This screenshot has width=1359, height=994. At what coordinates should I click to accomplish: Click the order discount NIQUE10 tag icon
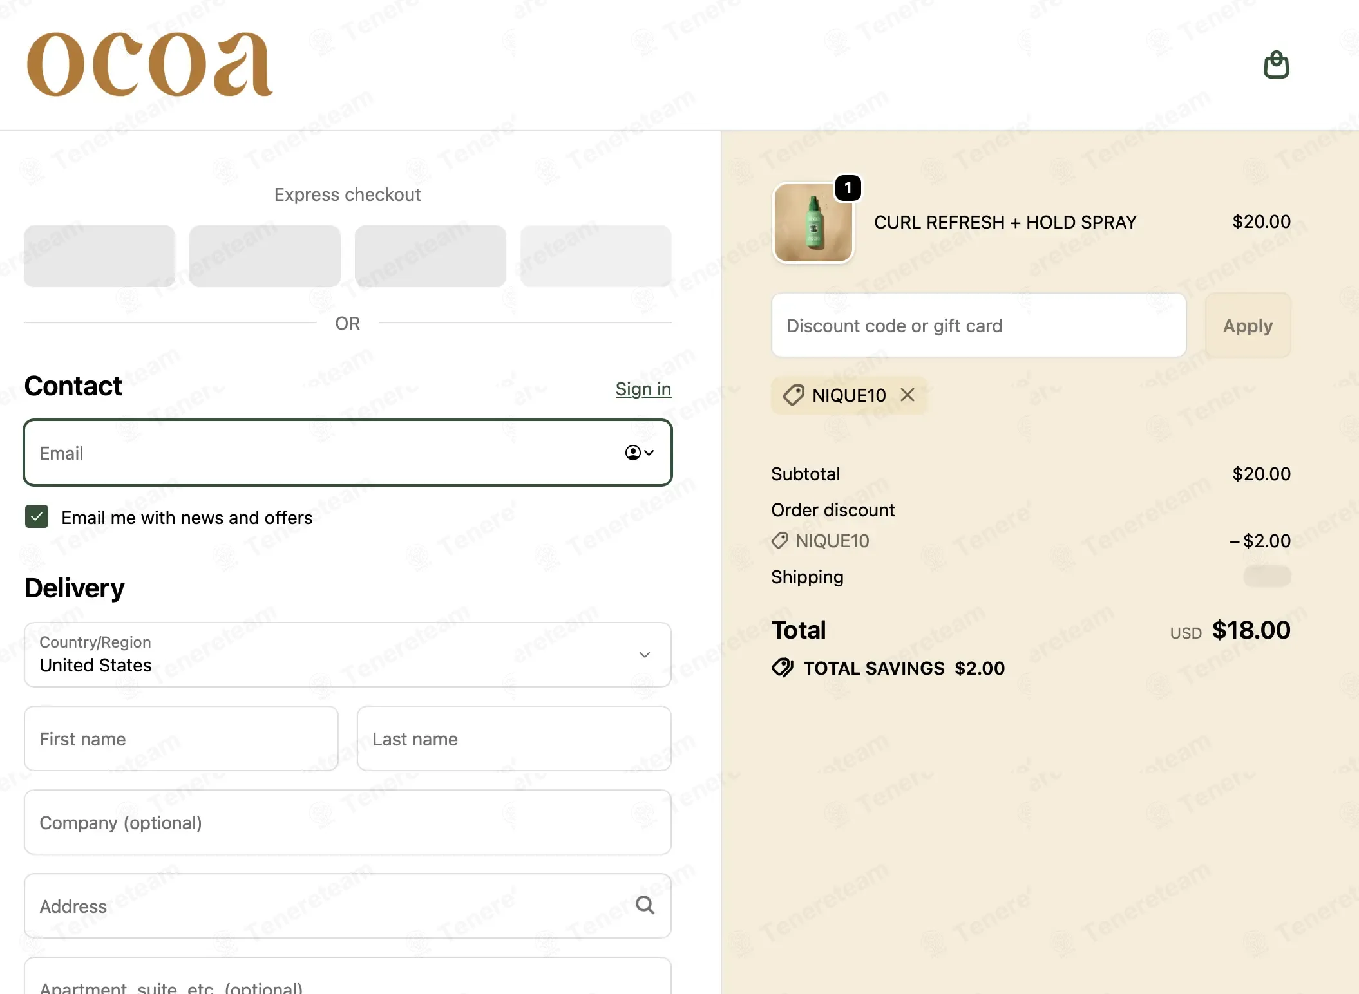pyautogui.click(x=780, y=540)
